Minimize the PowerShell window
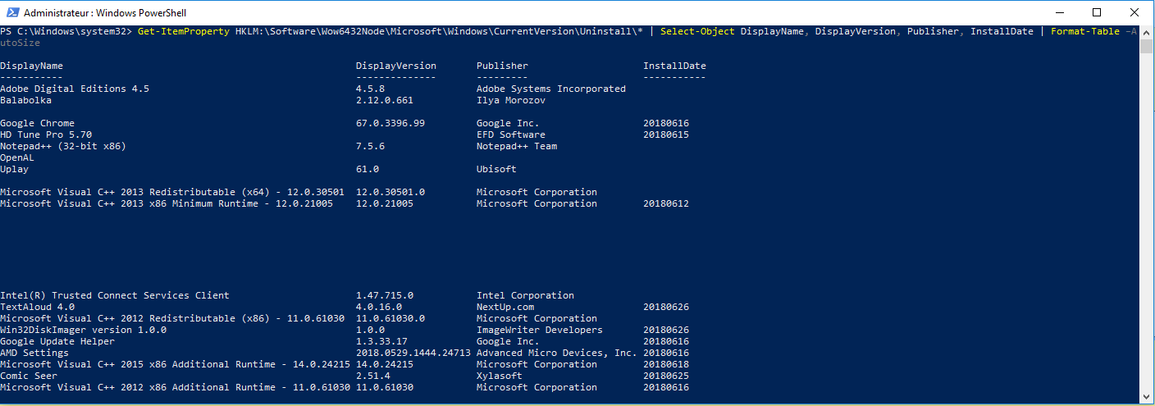Image resolution: width=1155 pixels, height=406 pixels. tap(1059, 12)
